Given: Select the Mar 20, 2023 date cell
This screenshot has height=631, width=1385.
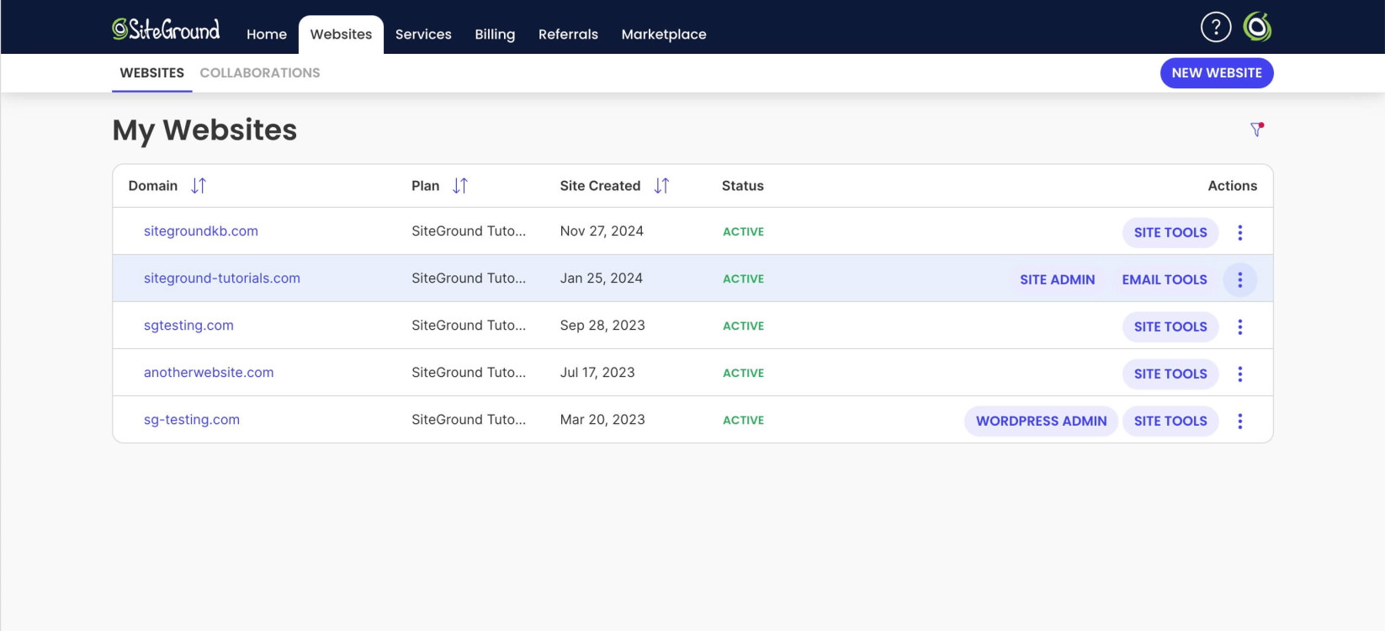Looking at the screenshot, I should tap(602, 420).
